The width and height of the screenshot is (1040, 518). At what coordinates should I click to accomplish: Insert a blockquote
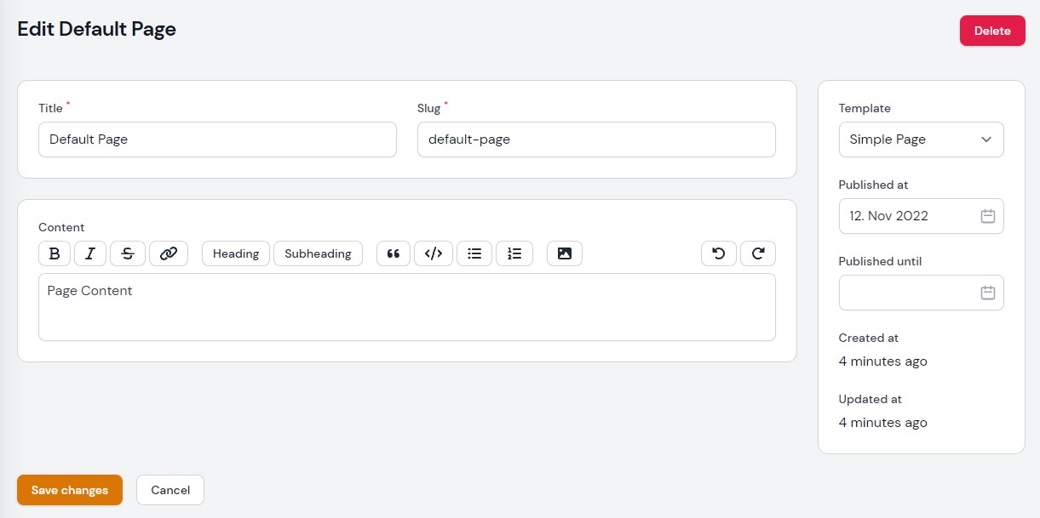[394, 253]
